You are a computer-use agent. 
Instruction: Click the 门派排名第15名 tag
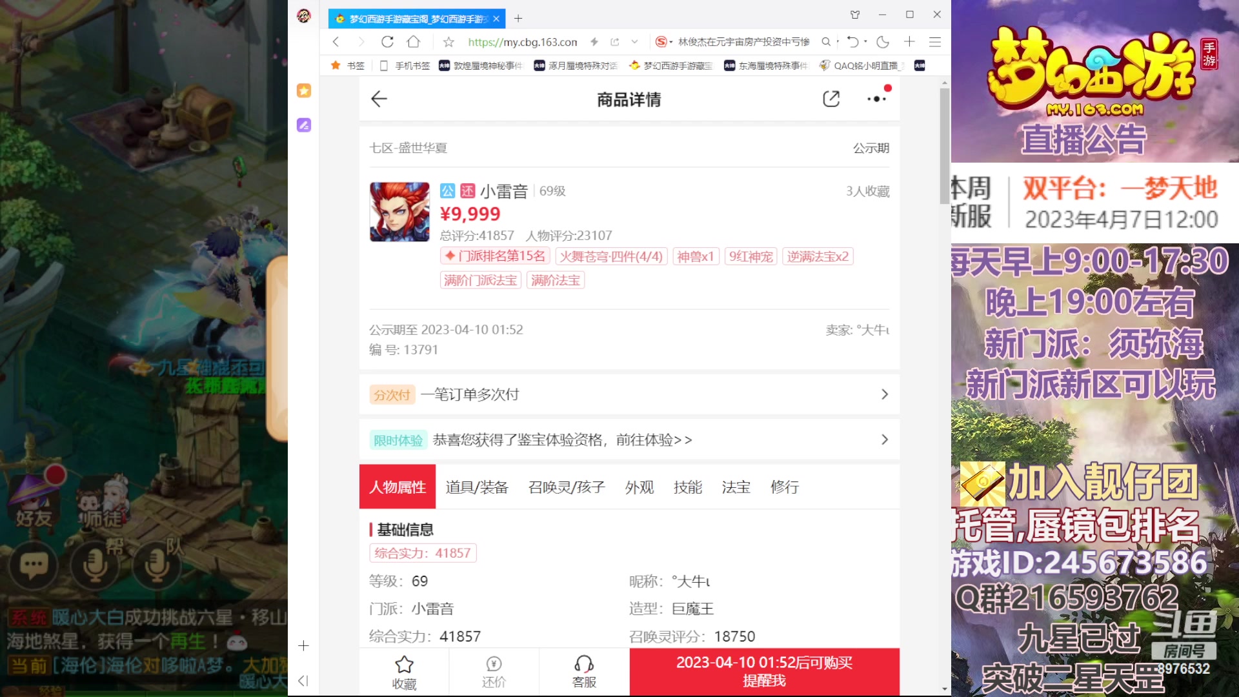coord(495,256)
